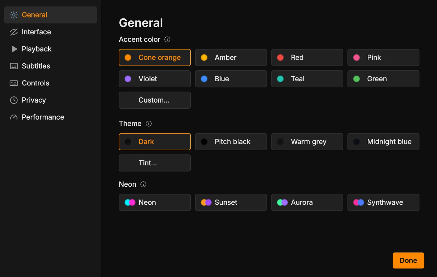Click the Interface icon in sidebar
The height and width of the screenshot is (277, 437).
[14, 32]
